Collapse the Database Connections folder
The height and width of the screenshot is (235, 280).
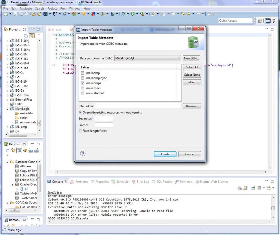pyautogui.click(x=8, y=162)
